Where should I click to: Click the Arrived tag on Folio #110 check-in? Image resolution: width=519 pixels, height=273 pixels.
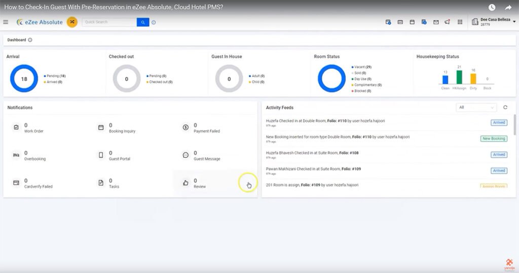(499, 123)
